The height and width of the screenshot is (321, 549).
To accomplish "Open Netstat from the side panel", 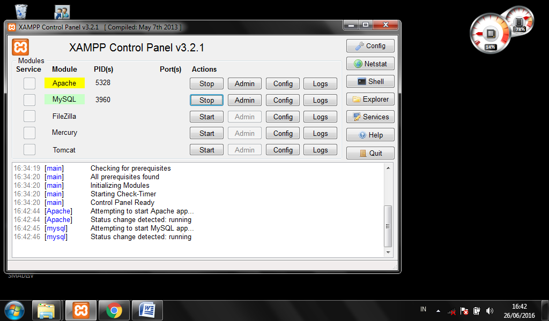I will click(369, 63).
